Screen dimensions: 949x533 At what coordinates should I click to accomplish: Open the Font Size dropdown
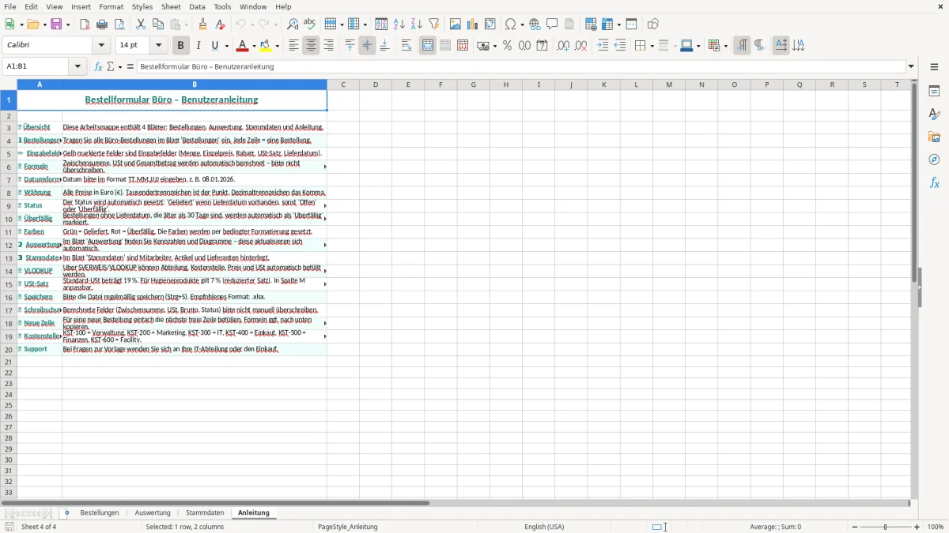159,46
